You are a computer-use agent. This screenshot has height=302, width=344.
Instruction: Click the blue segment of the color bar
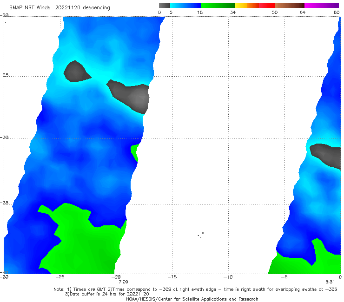click(x=185, y=6)
